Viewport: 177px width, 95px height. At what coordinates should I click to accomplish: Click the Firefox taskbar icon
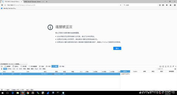pyautogui.click(x=23, y=93)
